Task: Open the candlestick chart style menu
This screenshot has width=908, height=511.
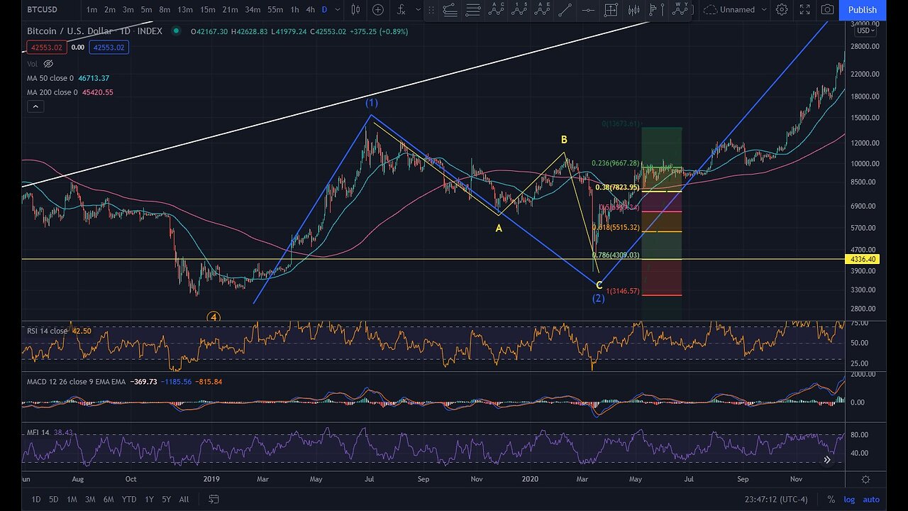Action: 355,10
